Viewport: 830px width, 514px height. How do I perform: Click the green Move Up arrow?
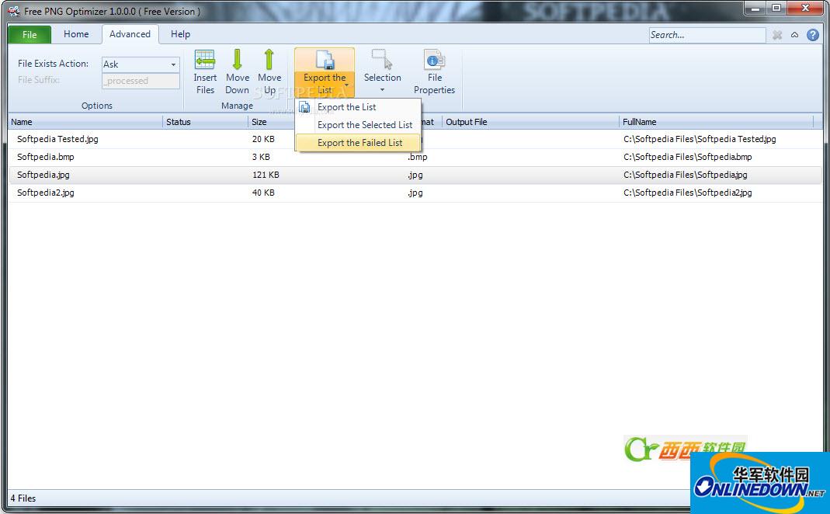coord(269,60)
